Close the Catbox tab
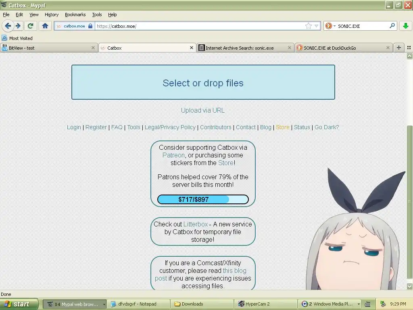Viewport: 413px width, 310px height. point(192,48)
